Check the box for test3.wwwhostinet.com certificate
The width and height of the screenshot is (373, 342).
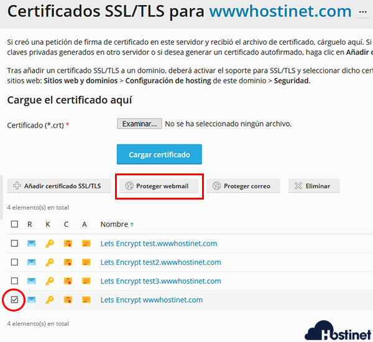click(14, 281)
